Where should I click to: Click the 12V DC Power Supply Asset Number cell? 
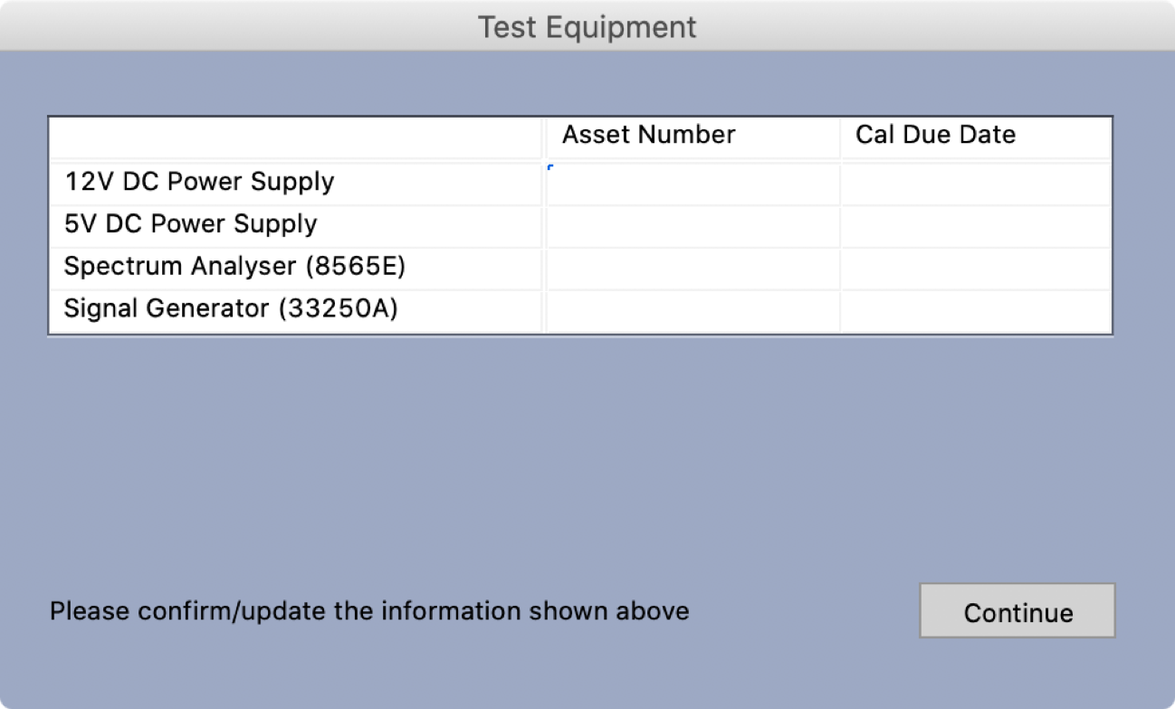click(x=693, y=184)
